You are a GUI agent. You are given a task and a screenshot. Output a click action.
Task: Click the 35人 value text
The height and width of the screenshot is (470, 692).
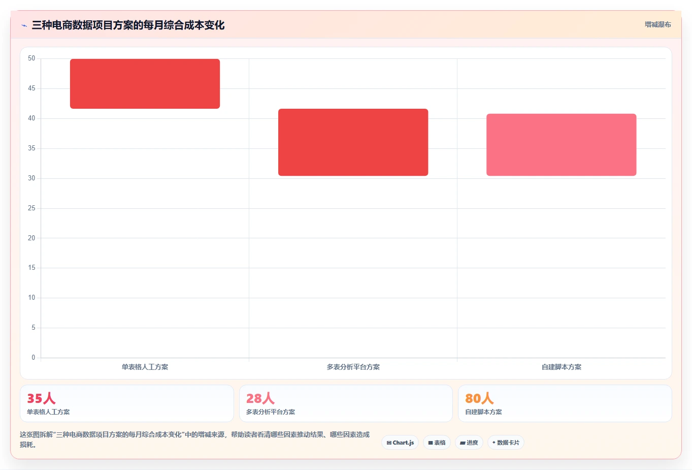[41, 398]
